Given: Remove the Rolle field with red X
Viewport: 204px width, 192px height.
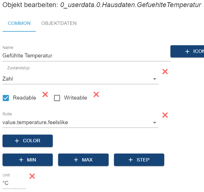Looking at the screenshot, I should 165,115.
